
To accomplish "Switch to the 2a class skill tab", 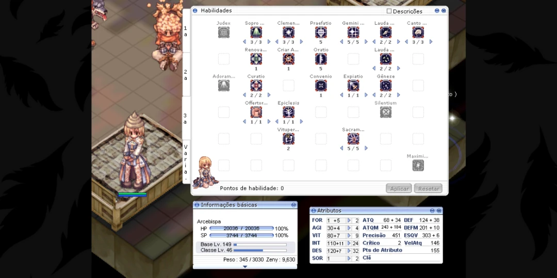I will [186, 75].
